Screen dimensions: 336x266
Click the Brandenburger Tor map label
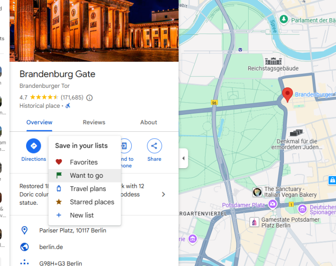coord(315,94)
